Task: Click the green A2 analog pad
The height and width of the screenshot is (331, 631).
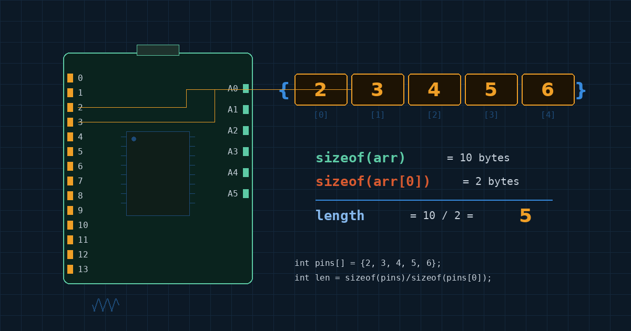Action: [246, 130]
